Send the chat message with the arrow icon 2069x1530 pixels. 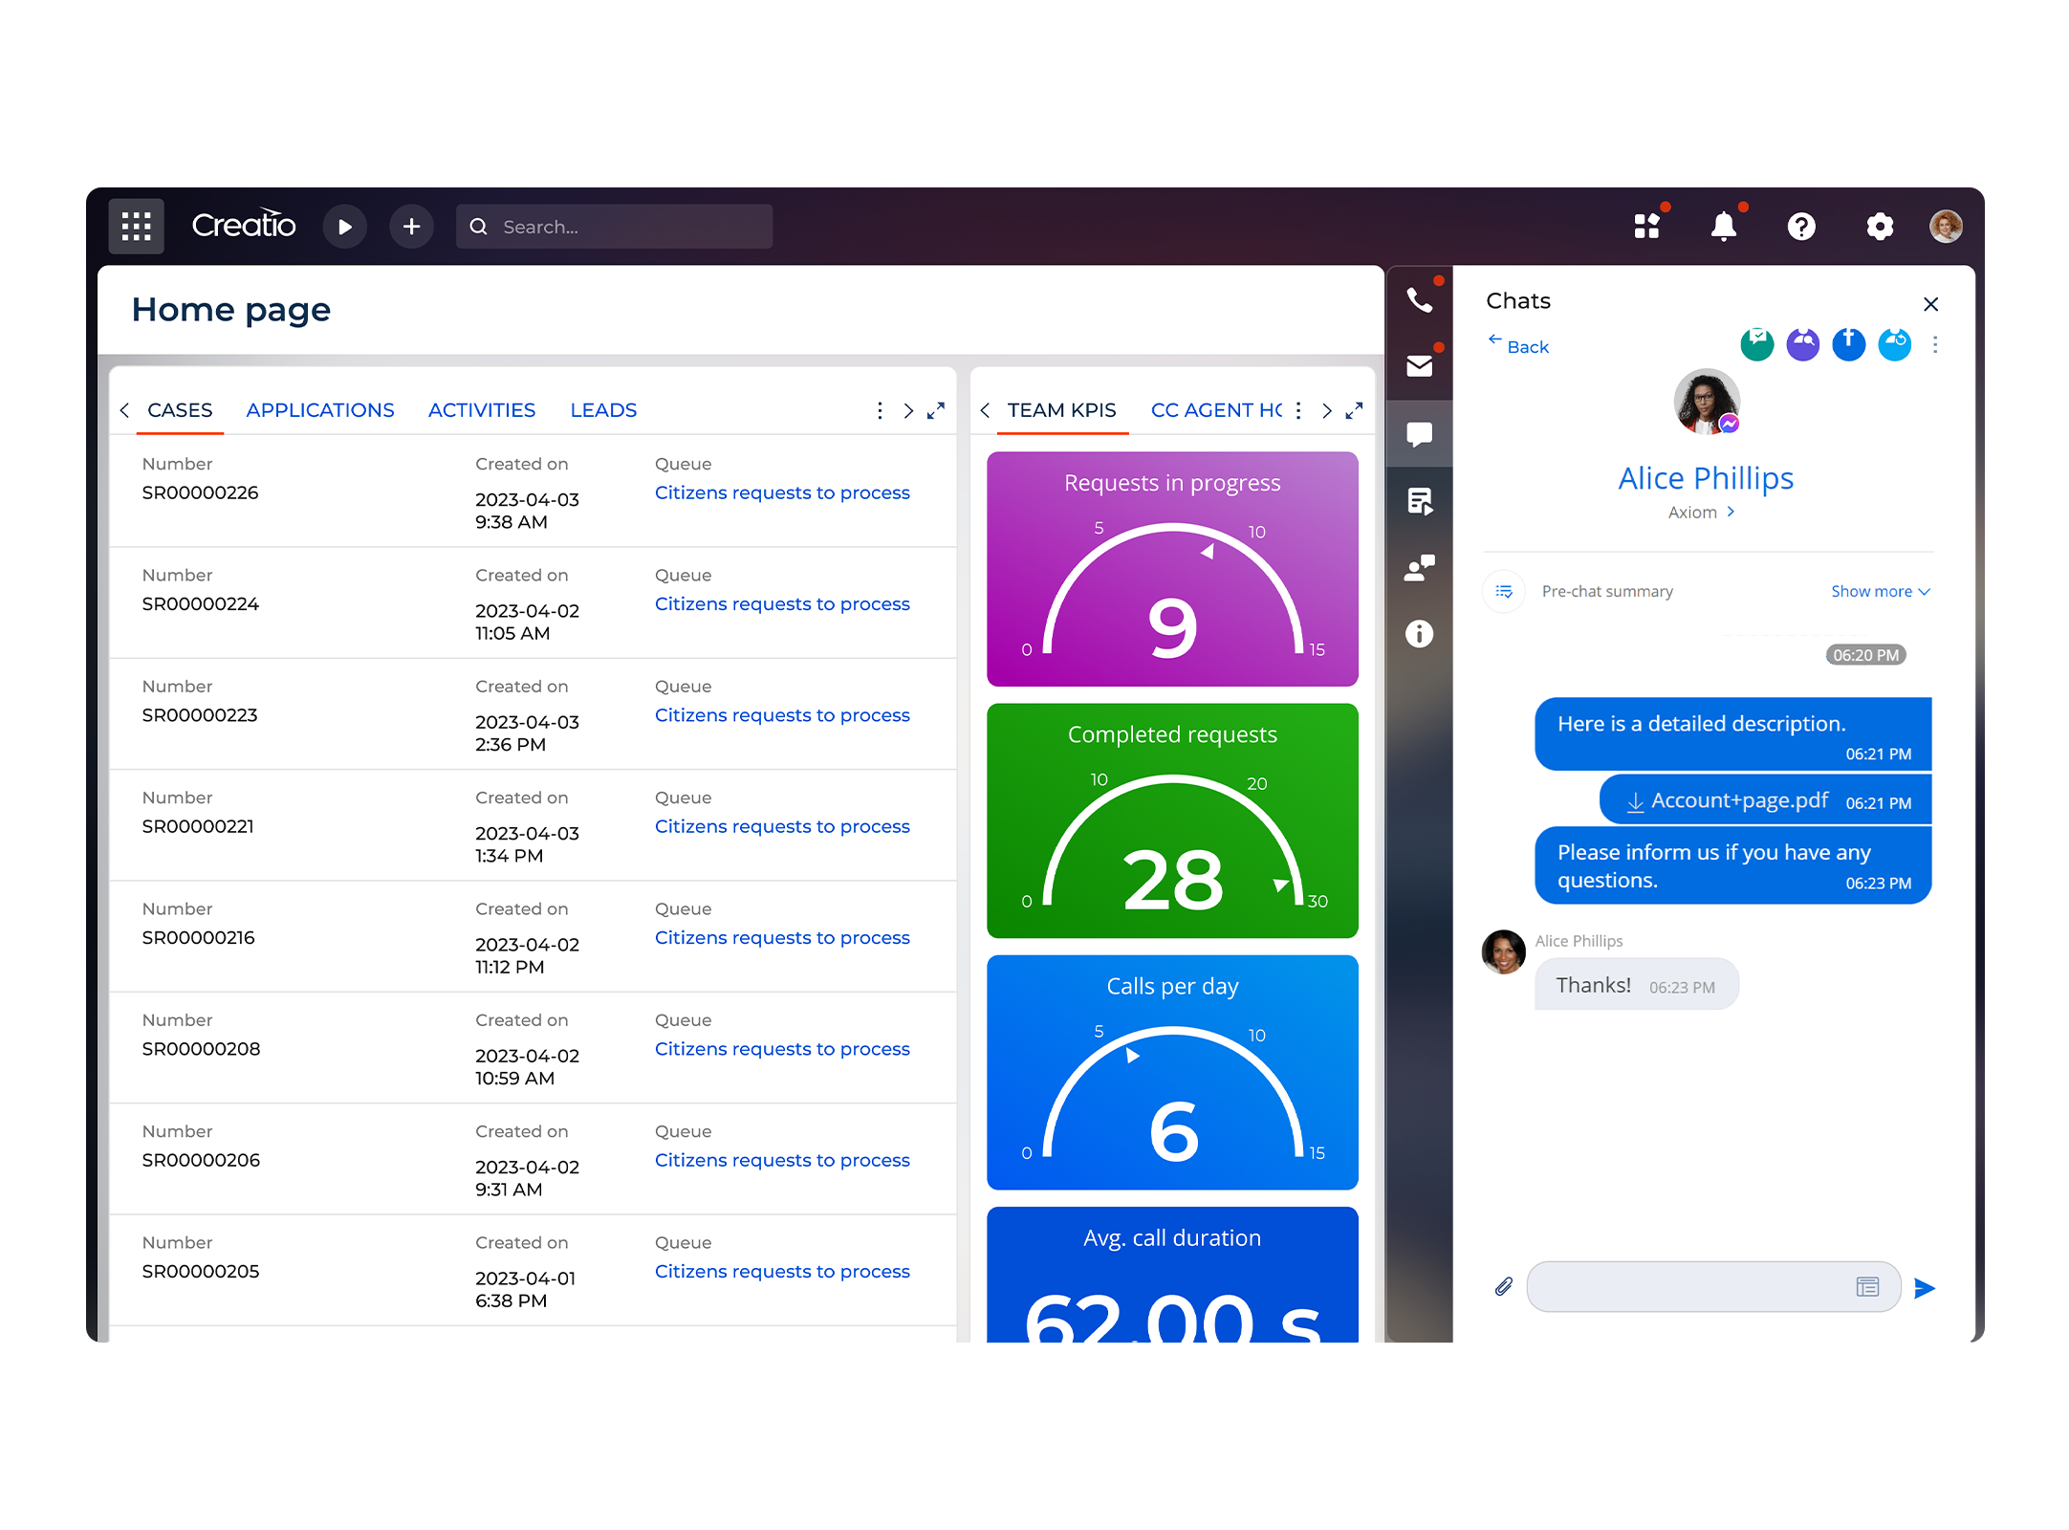1926,1288
